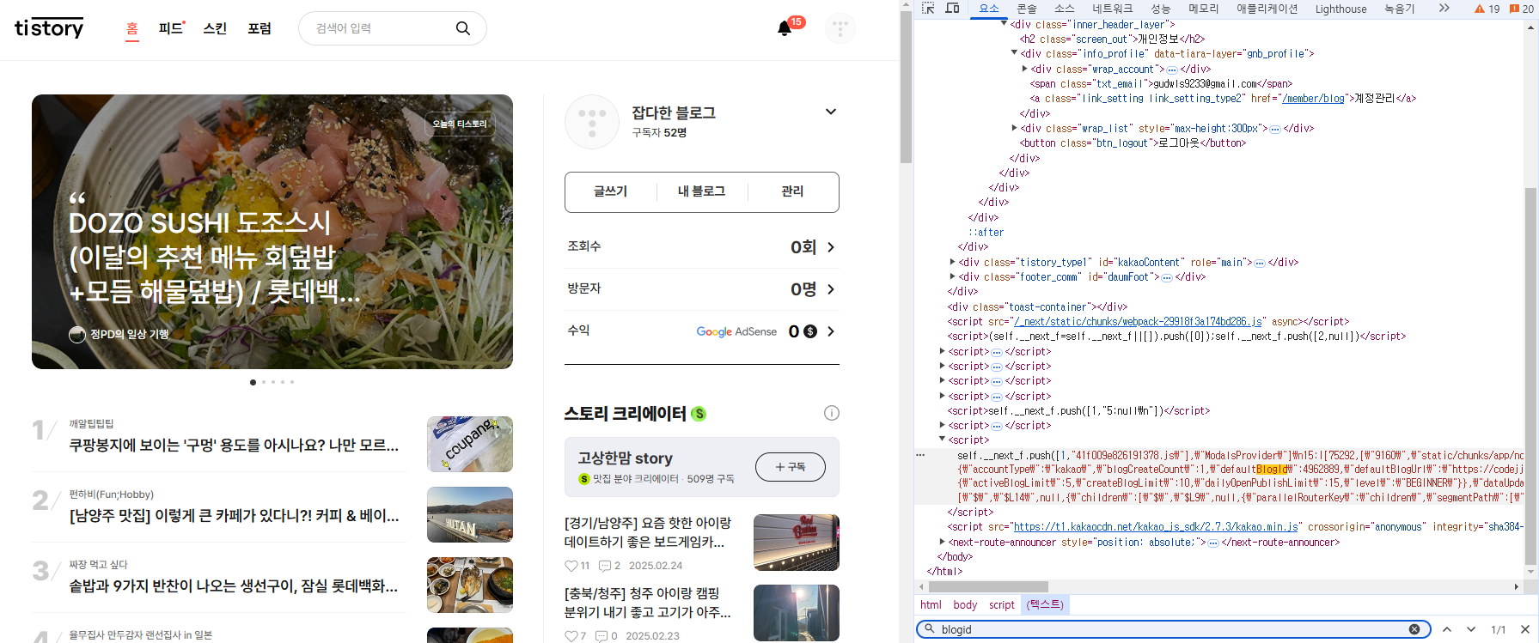Click the blog profile avatar beside 잡다한 블로그

pos(592,122)
